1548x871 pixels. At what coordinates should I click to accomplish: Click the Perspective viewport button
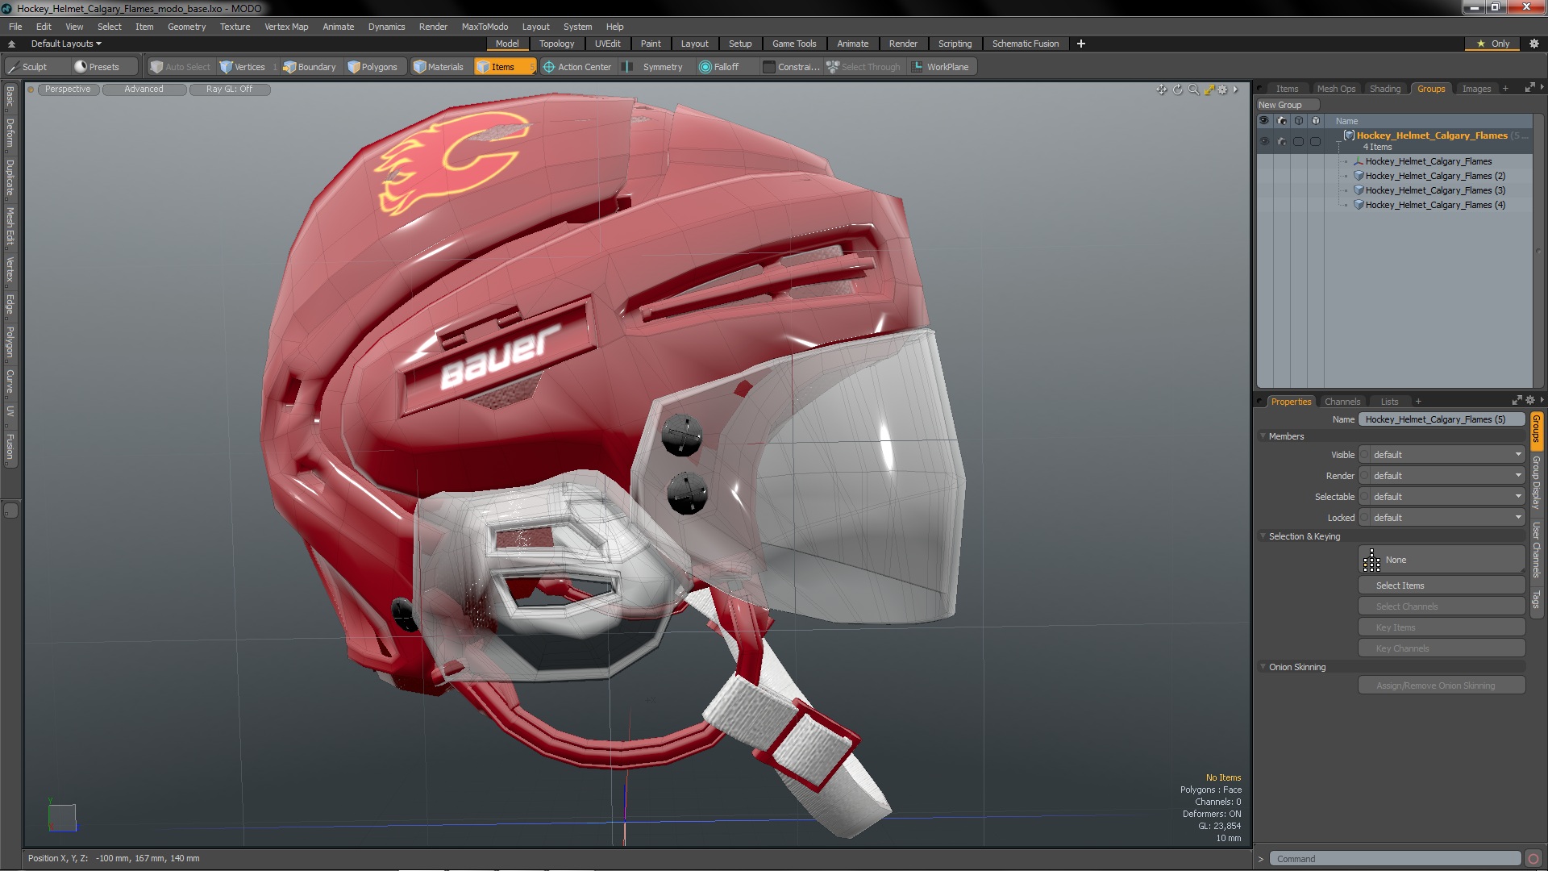click(68, 90)
